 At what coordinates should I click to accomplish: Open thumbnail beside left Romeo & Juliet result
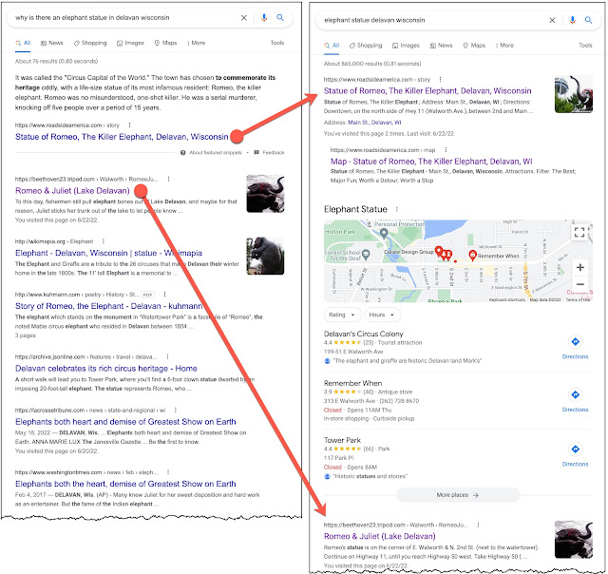265,194
